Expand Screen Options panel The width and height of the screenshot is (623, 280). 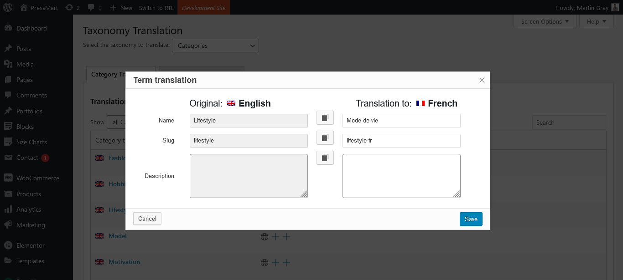click(x=545, y=21)
